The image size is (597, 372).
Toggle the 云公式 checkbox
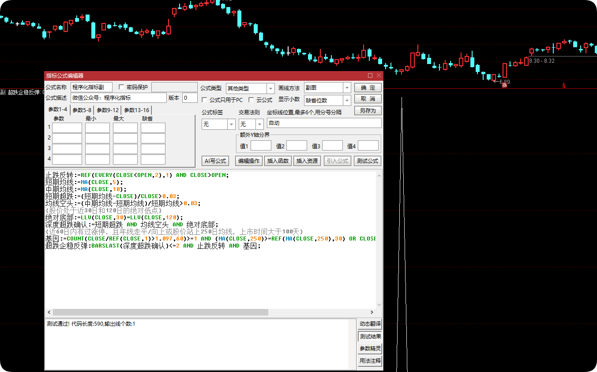(252, 100)
